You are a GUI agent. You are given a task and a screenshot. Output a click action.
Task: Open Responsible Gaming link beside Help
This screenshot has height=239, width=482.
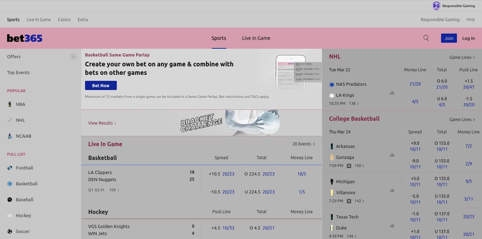440,20
